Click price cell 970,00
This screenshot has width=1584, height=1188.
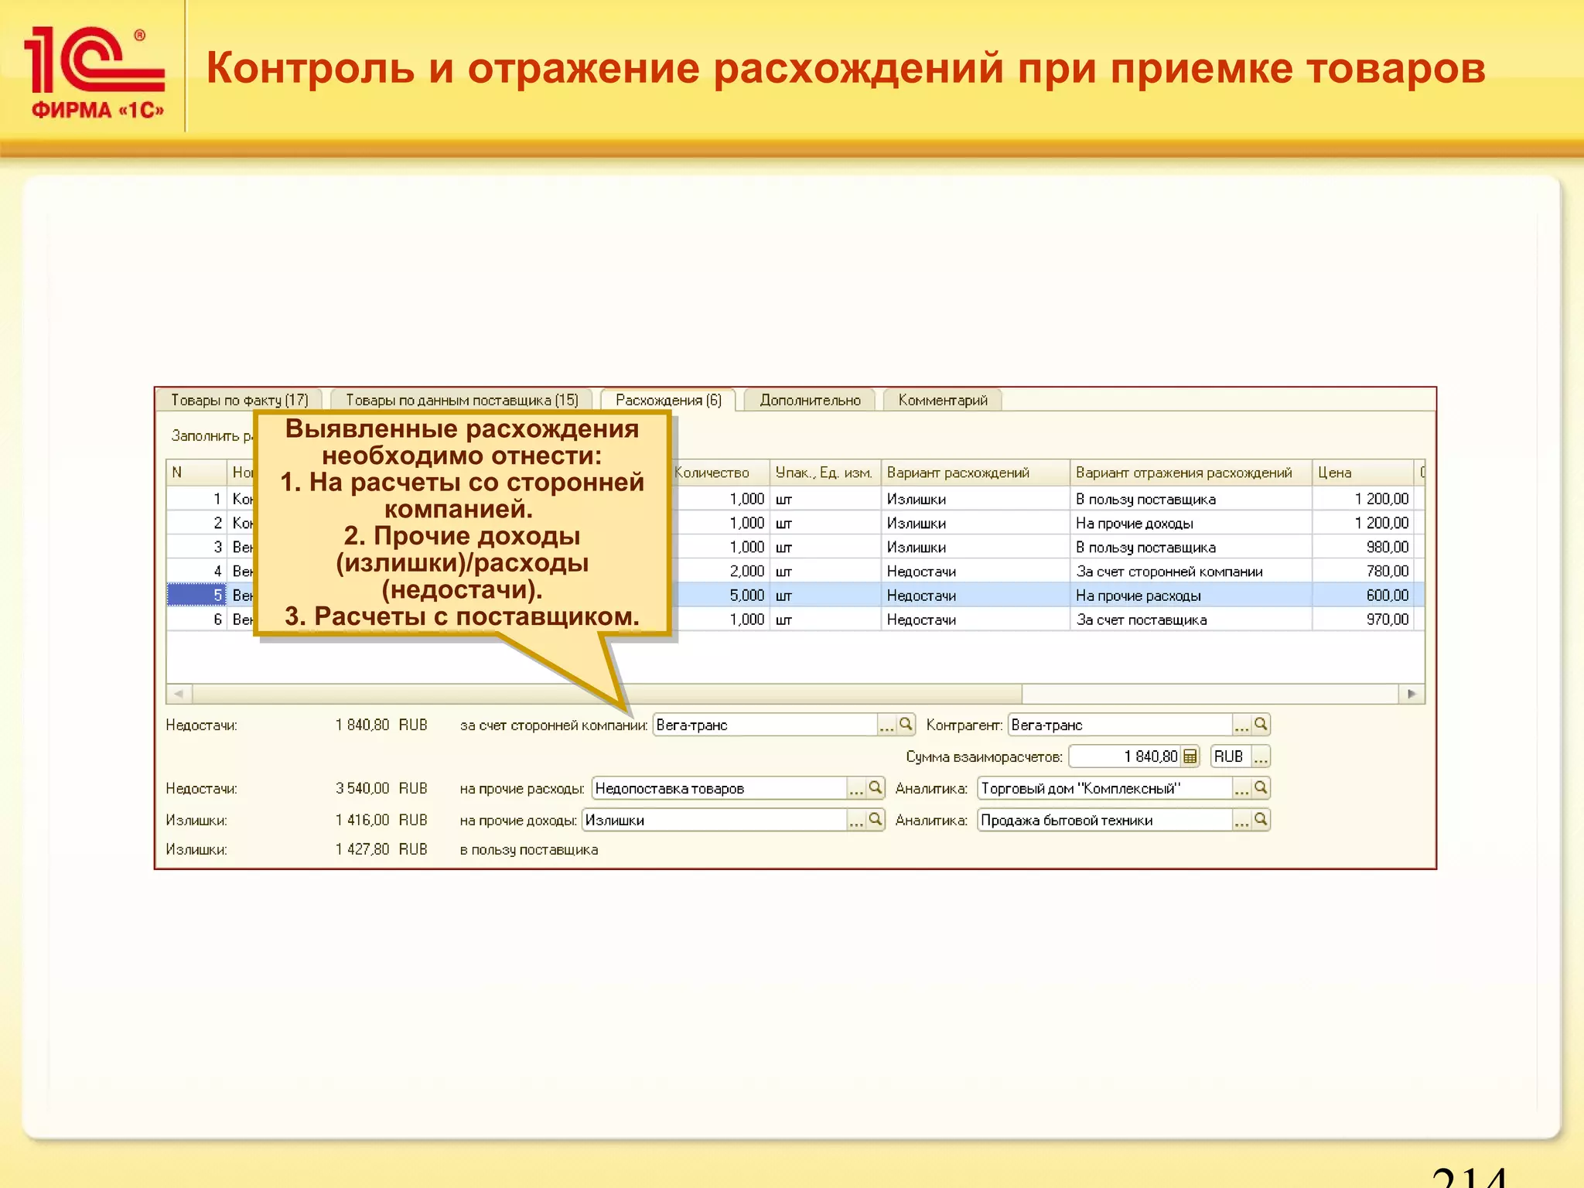click(1363, 620)
